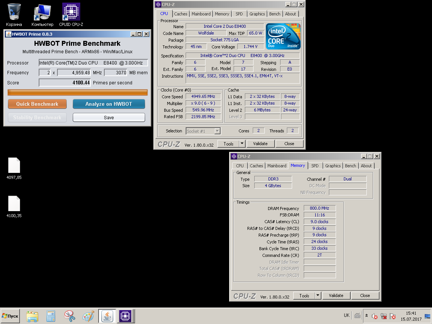Click the Intel Core 2 Duo logo

point(283,37)
